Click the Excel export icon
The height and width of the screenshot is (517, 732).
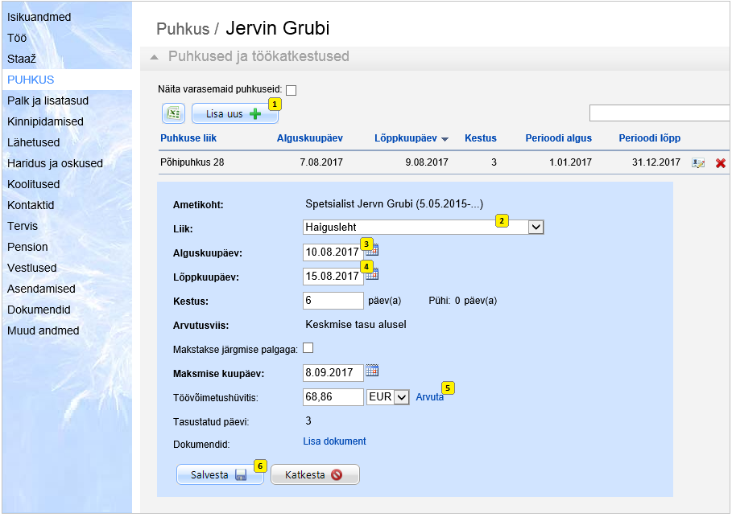click(174, 113)
